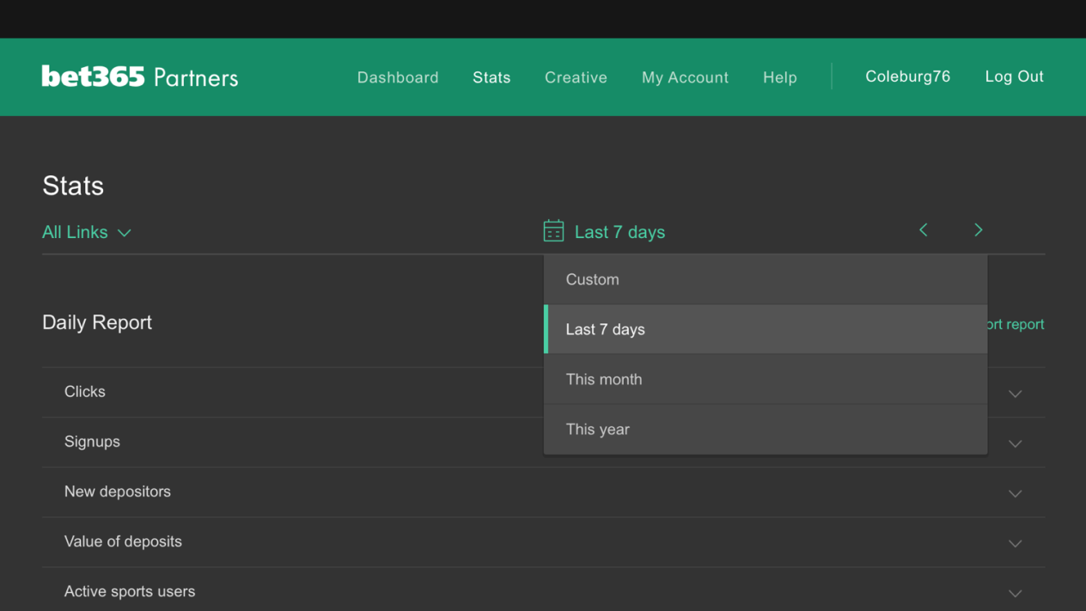Viewport: 1086px width, 611px height.
Task: Select This year option
Action: point(766,429)
